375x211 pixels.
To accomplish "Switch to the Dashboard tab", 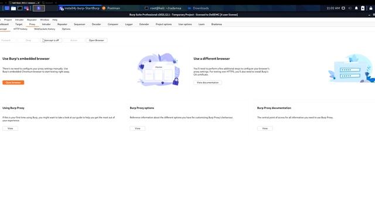I will click(4, 24).
